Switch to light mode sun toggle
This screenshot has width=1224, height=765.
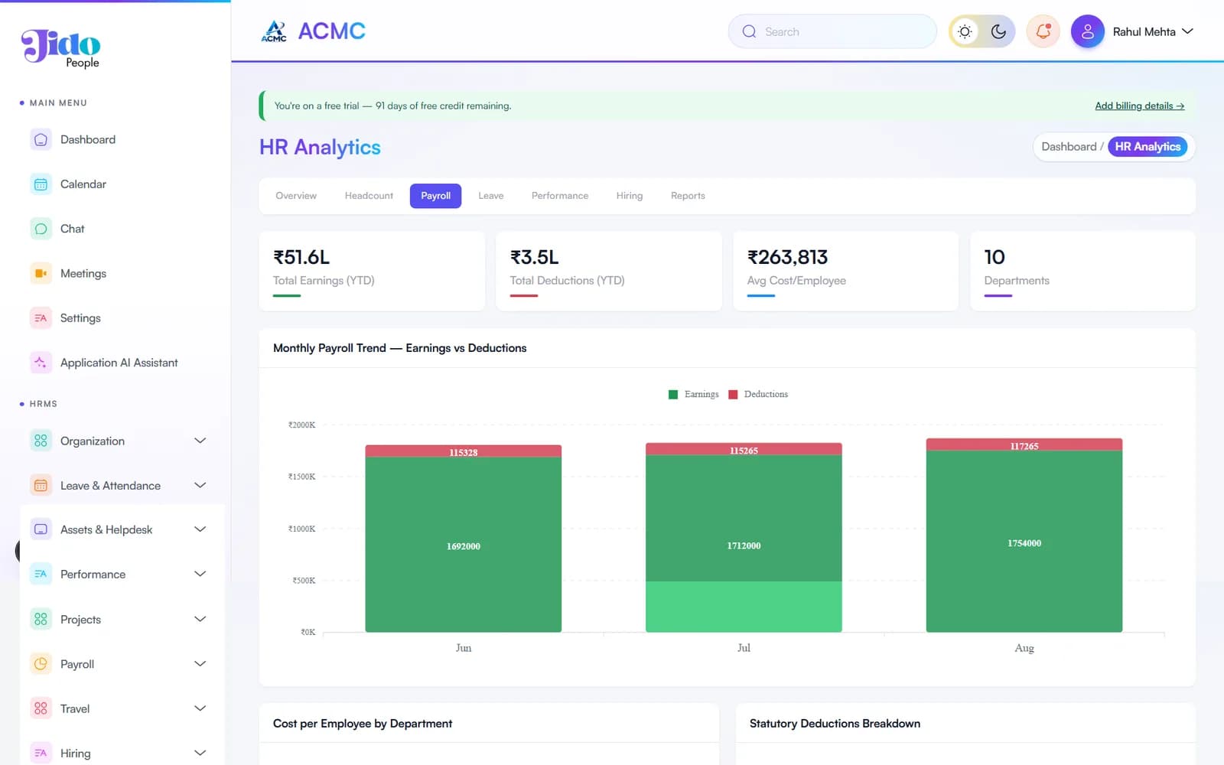[965, 31]
